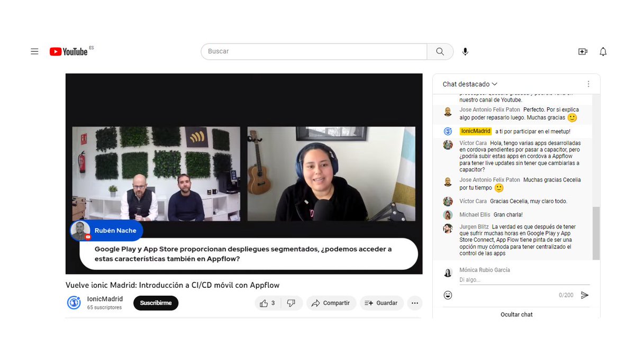Click Suscribirme button
The height and width of the screenshot is (357, 635).
(x=156, y=303)
